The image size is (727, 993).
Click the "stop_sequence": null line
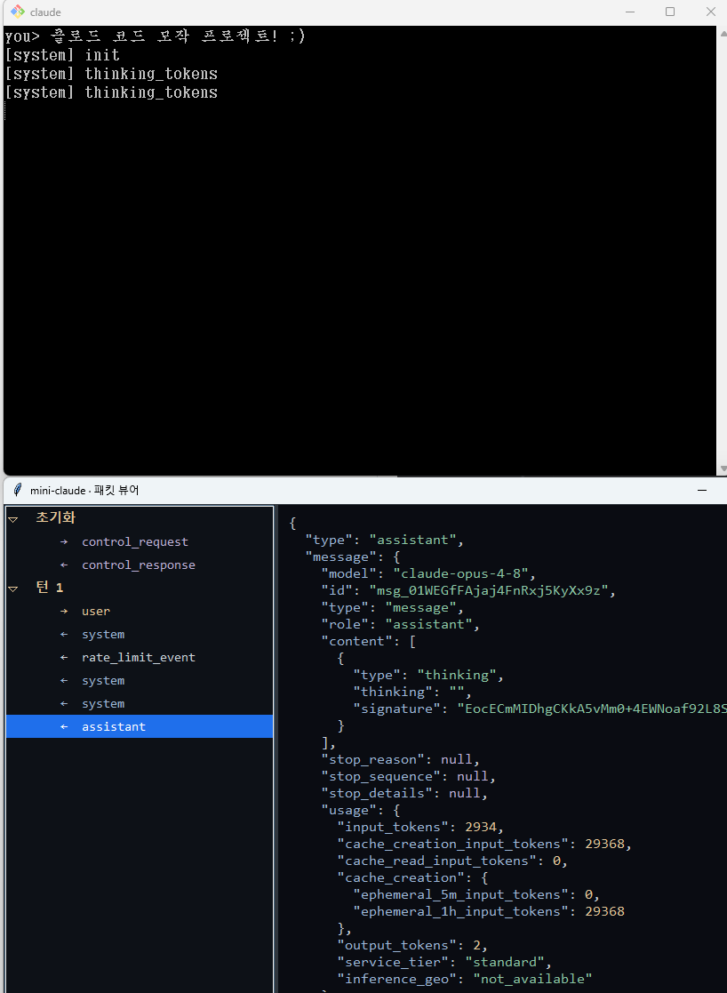tap(409, 776)
